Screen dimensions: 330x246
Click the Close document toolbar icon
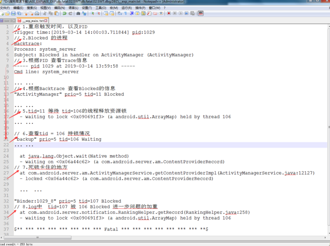click(x=25, y=14)
